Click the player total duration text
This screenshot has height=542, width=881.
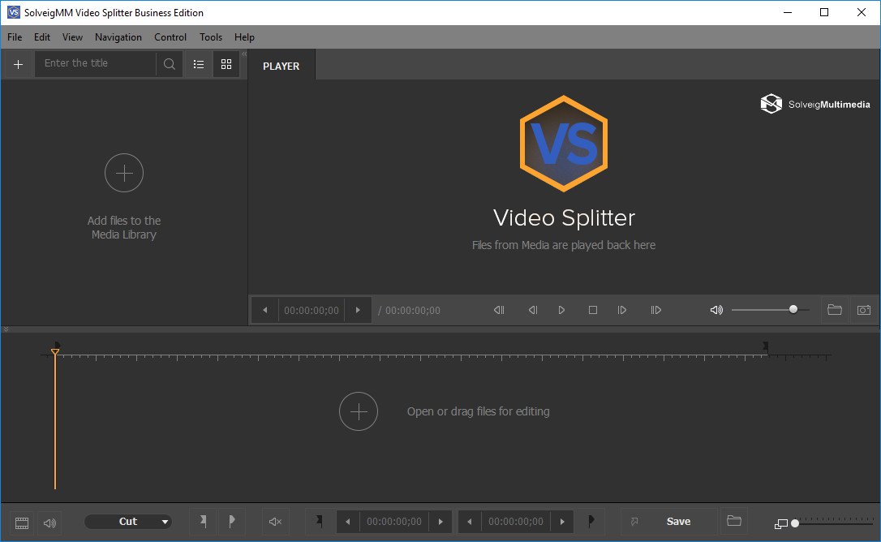pos(410,311)
